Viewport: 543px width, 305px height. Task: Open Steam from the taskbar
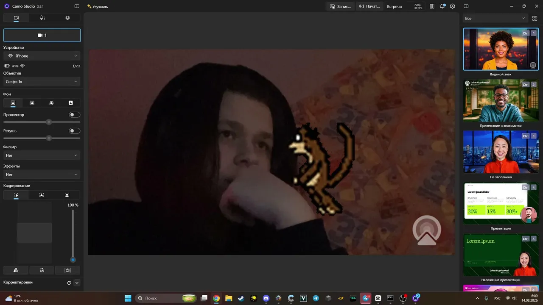tap(241, 298)
